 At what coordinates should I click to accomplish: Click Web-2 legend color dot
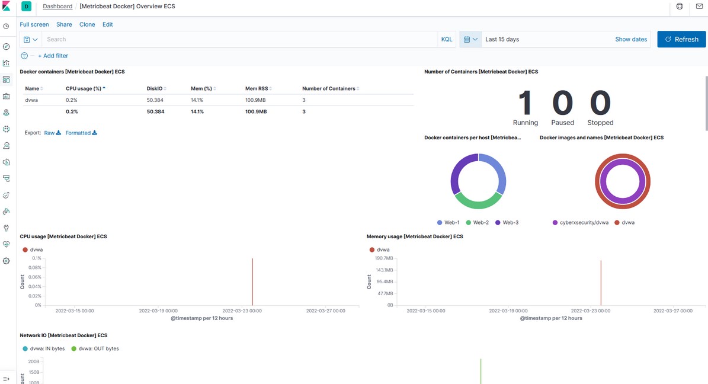click(469, 223)
